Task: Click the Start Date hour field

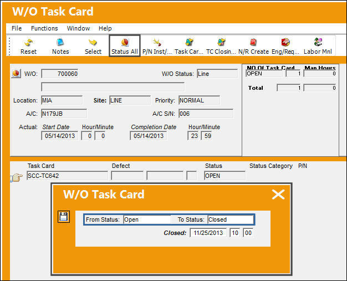Action: click(x=86, y=136)
